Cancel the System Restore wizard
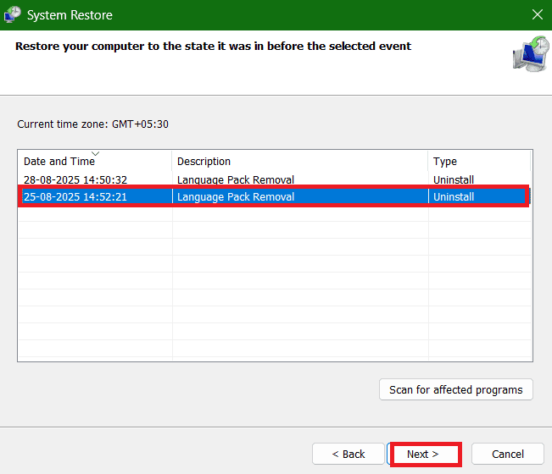 coord(508,454)
